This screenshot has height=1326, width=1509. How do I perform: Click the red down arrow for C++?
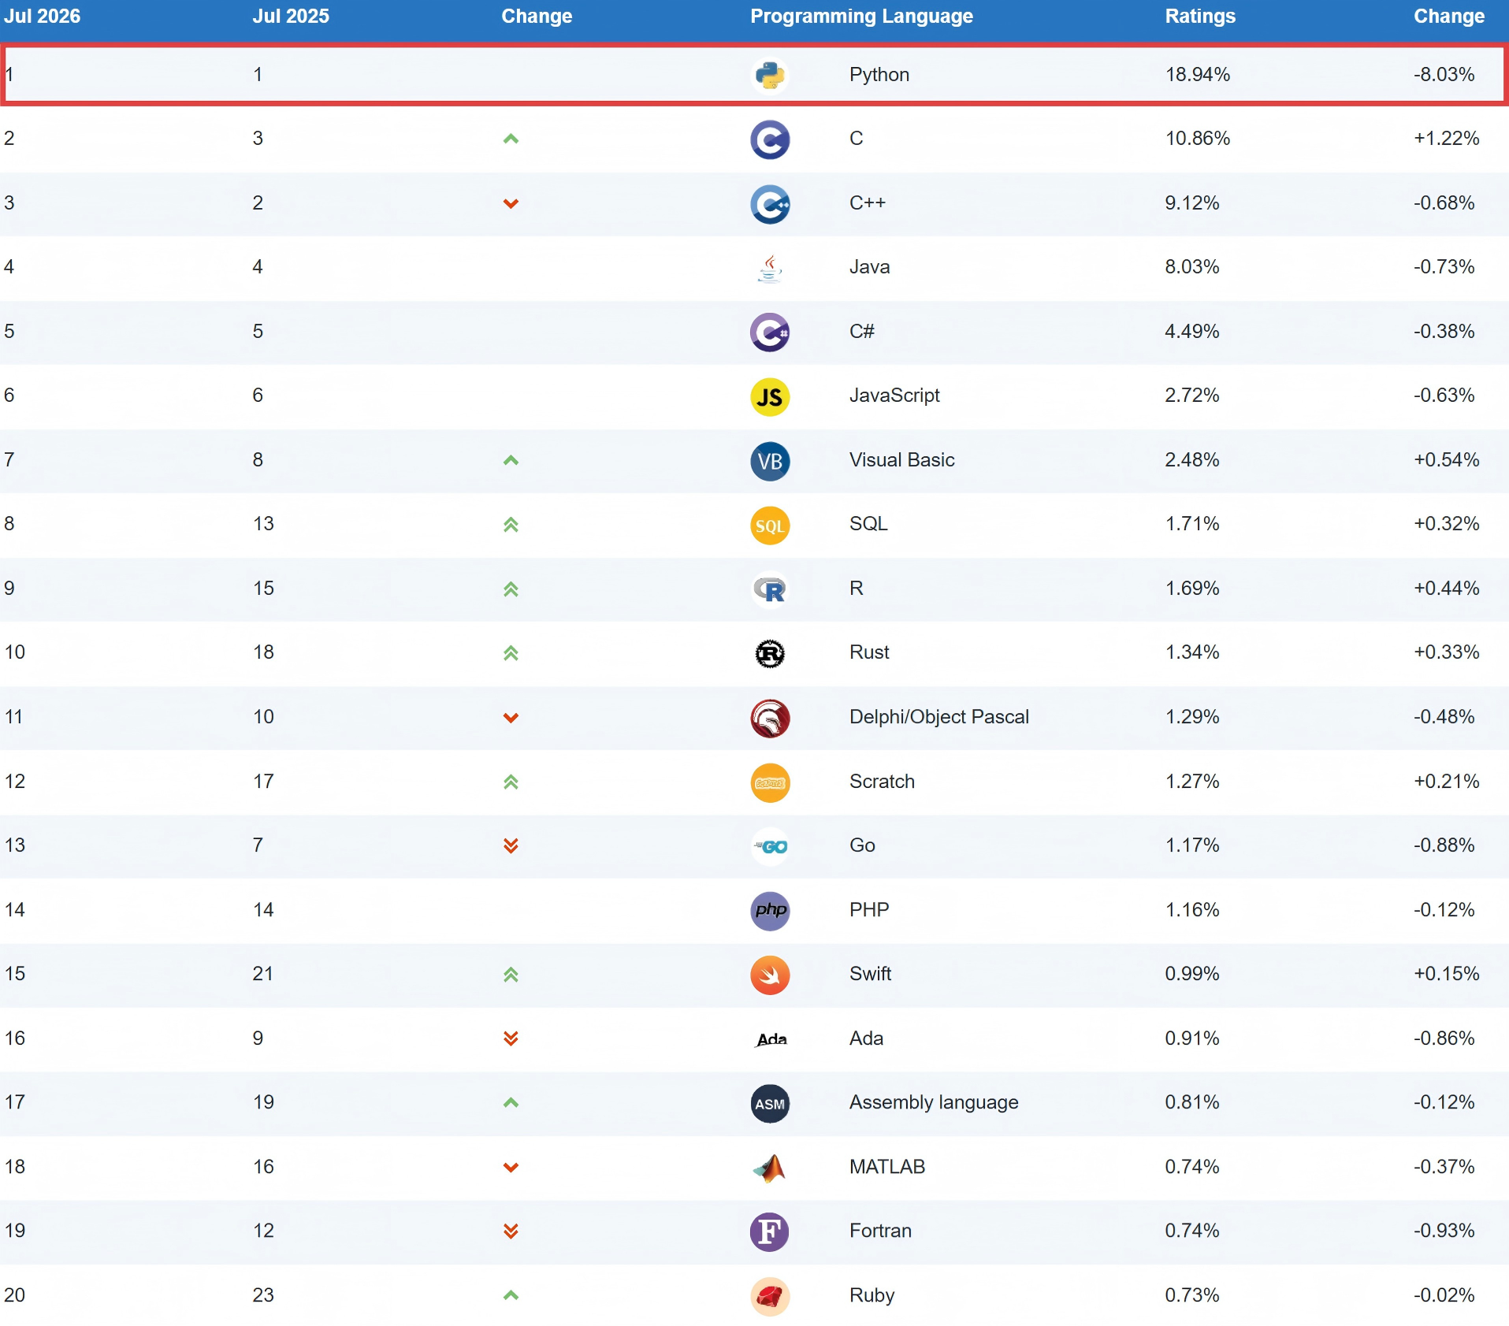click(511, 204)
